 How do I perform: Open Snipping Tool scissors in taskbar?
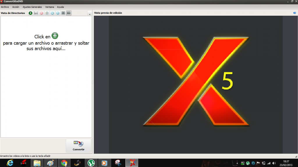118,163
